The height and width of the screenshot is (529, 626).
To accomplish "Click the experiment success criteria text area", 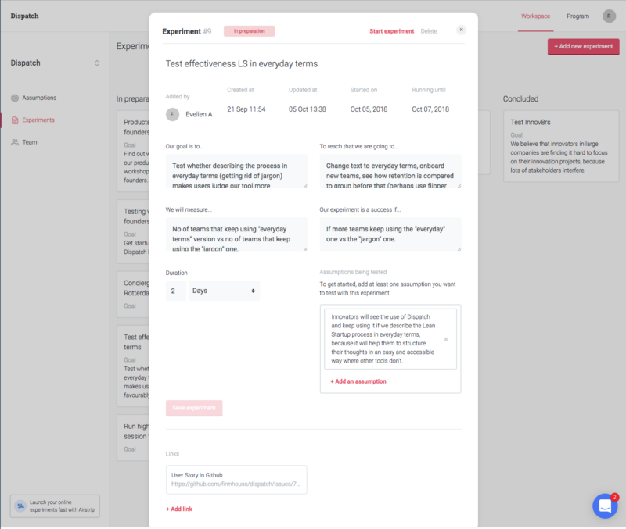I will click(x=390, y=234).
